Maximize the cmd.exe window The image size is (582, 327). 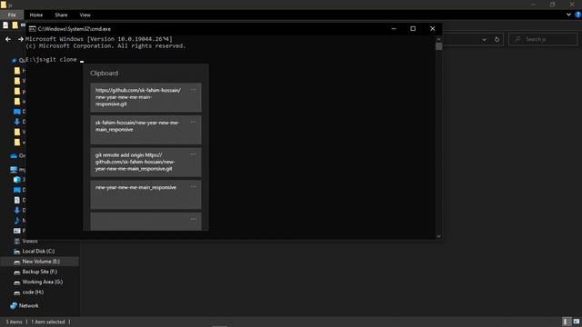click(x=413, y=28)
